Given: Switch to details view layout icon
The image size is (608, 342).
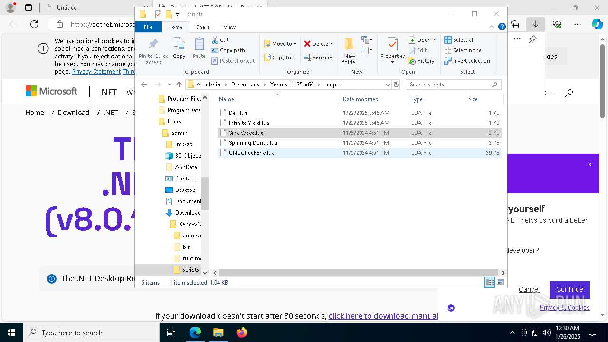Looking at the screenshot, I should (490, 283).
